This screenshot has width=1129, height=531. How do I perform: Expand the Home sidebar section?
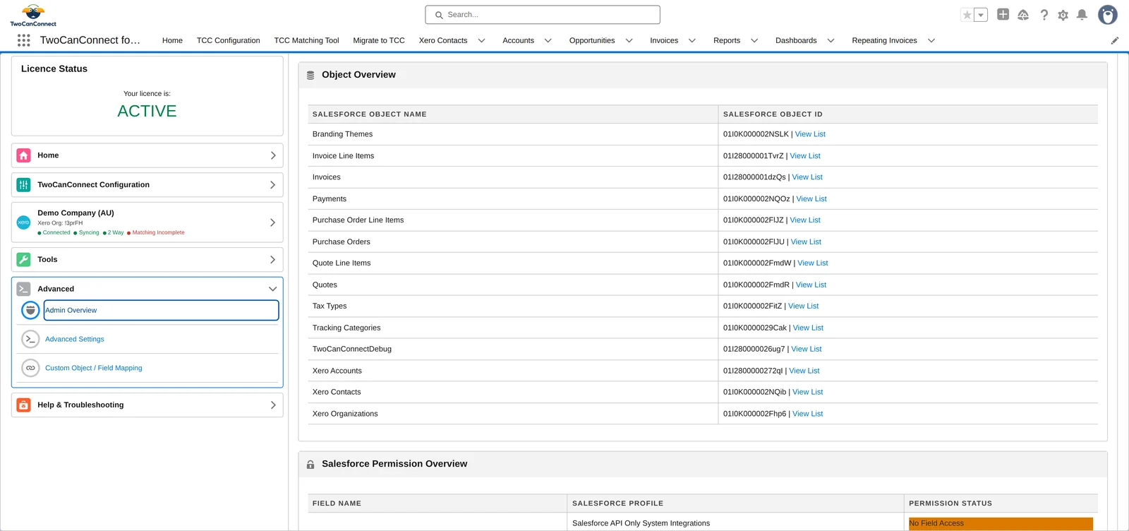click(x=273, y=155)
